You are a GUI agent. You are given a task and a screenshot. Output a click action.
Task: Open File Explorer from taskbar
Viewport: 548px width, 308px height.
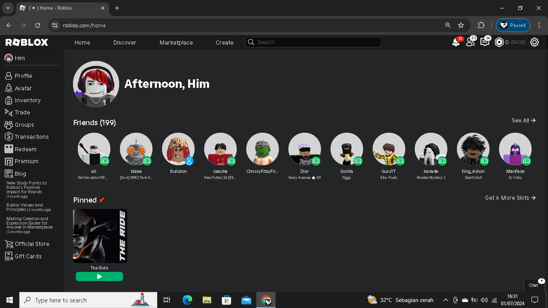pyautogui.click(x=207, y=300)
